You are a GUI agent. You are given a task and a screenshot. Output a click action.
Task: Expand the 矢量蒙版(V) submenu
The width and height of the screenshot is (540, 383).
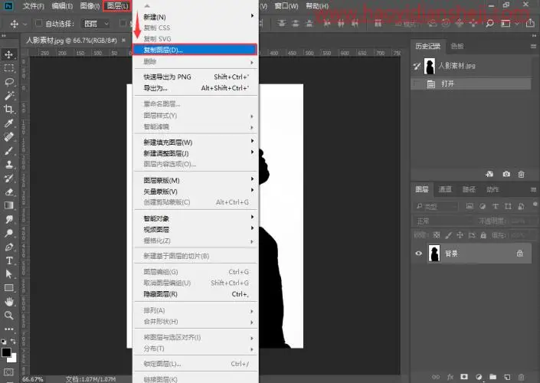(x=195, y=191)
